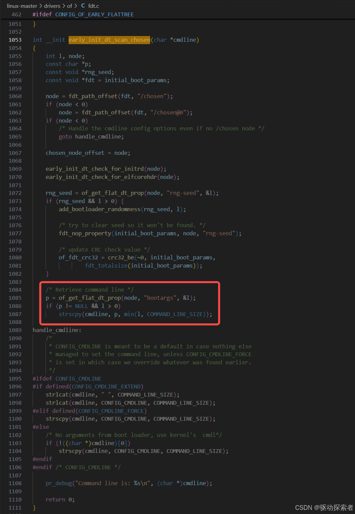This screenshot has width=355, height=514.
Task: Click the handle_cmdline: label on line 1089
Action: [x=57, y=330]
